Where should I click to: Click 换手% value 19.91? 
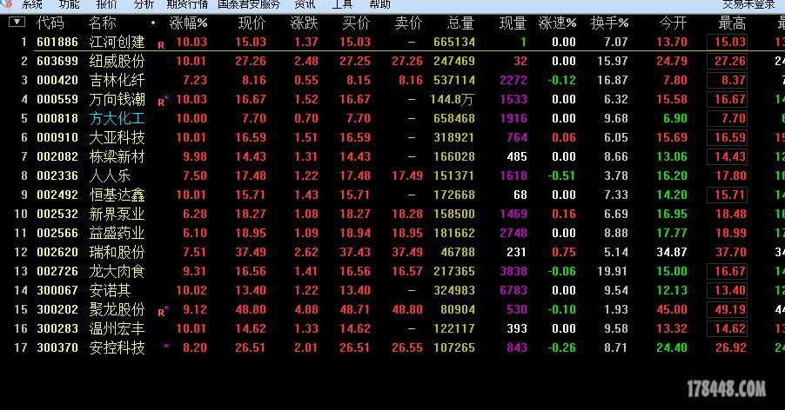pos(613,271)
